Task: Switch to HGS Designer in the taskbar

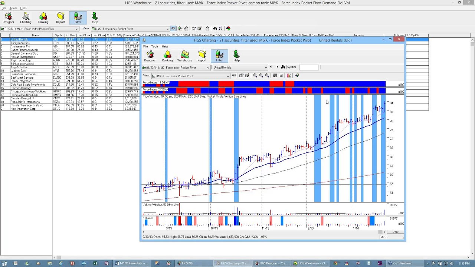Action: point(272,263)
